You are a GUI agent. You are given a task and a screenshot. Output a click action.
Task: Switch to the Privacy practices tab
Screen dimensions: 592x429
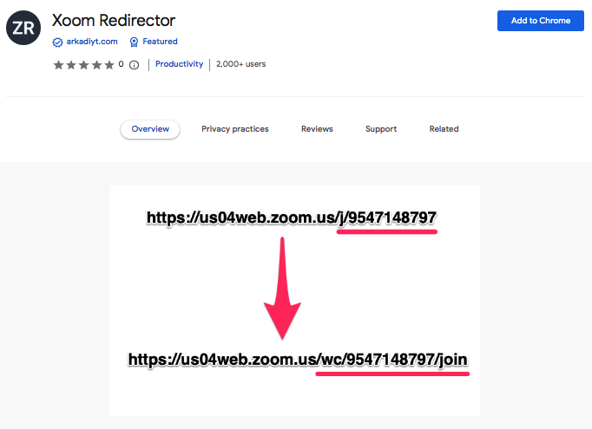[235, 129]
